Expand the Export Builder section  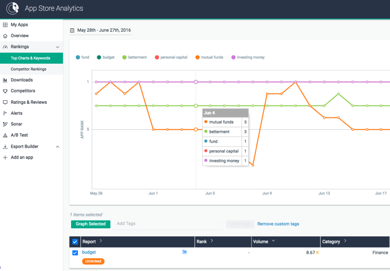point(58,147)
